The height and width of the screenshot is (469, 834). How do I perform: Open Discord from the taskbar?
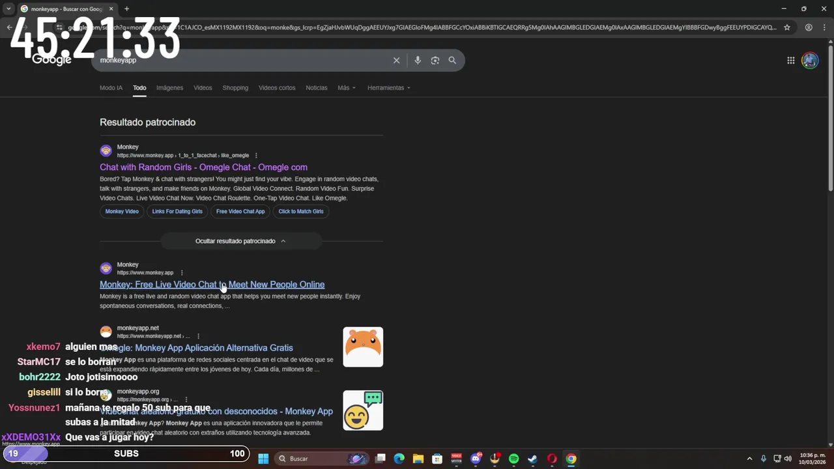[476, 459]
